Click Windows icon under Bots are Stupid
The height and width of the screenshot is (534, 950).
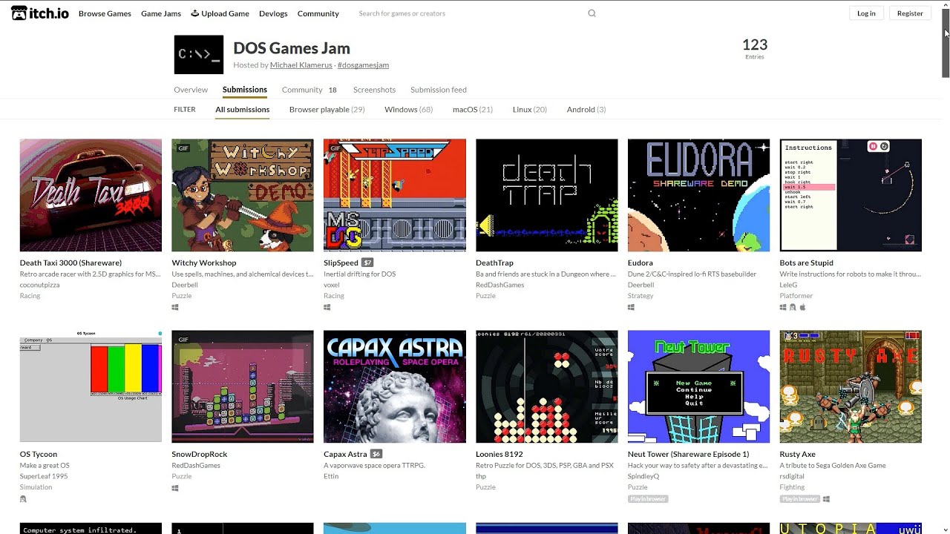[x=783, y=307]
